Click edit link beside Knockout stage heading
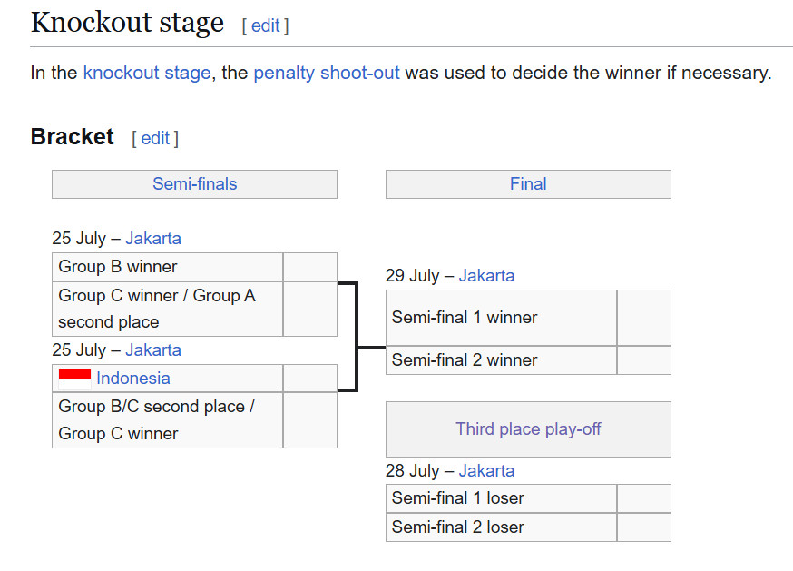Viewport: 793px width, 571px height. point(266,25)
